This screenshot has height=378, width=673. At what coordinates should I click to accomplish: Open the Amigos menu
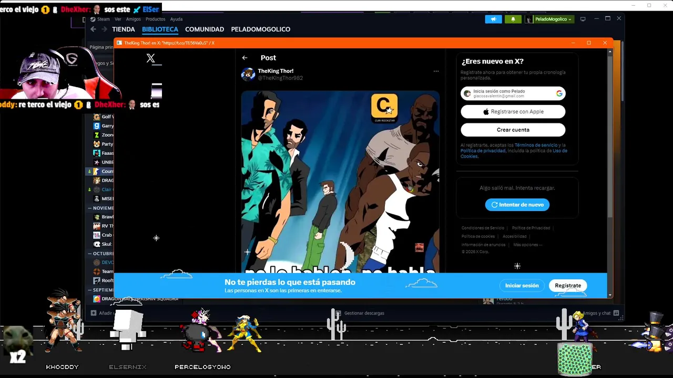point(134,19)
